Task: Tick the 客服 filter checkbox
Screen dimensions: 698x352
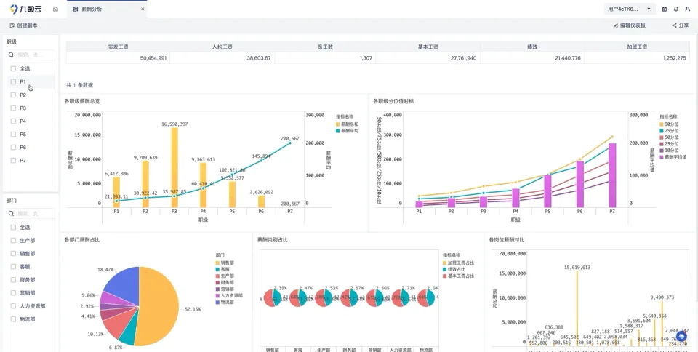Action: point(13,267)
